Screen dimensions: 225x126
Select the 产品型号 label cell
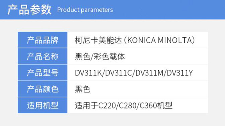[43, 73]
